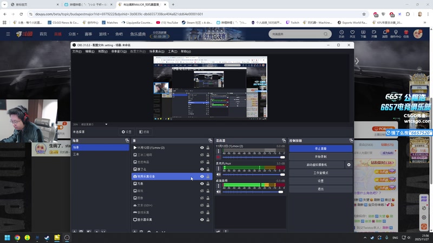
Task: Click the Windows Start button
Action: [8, 238]
